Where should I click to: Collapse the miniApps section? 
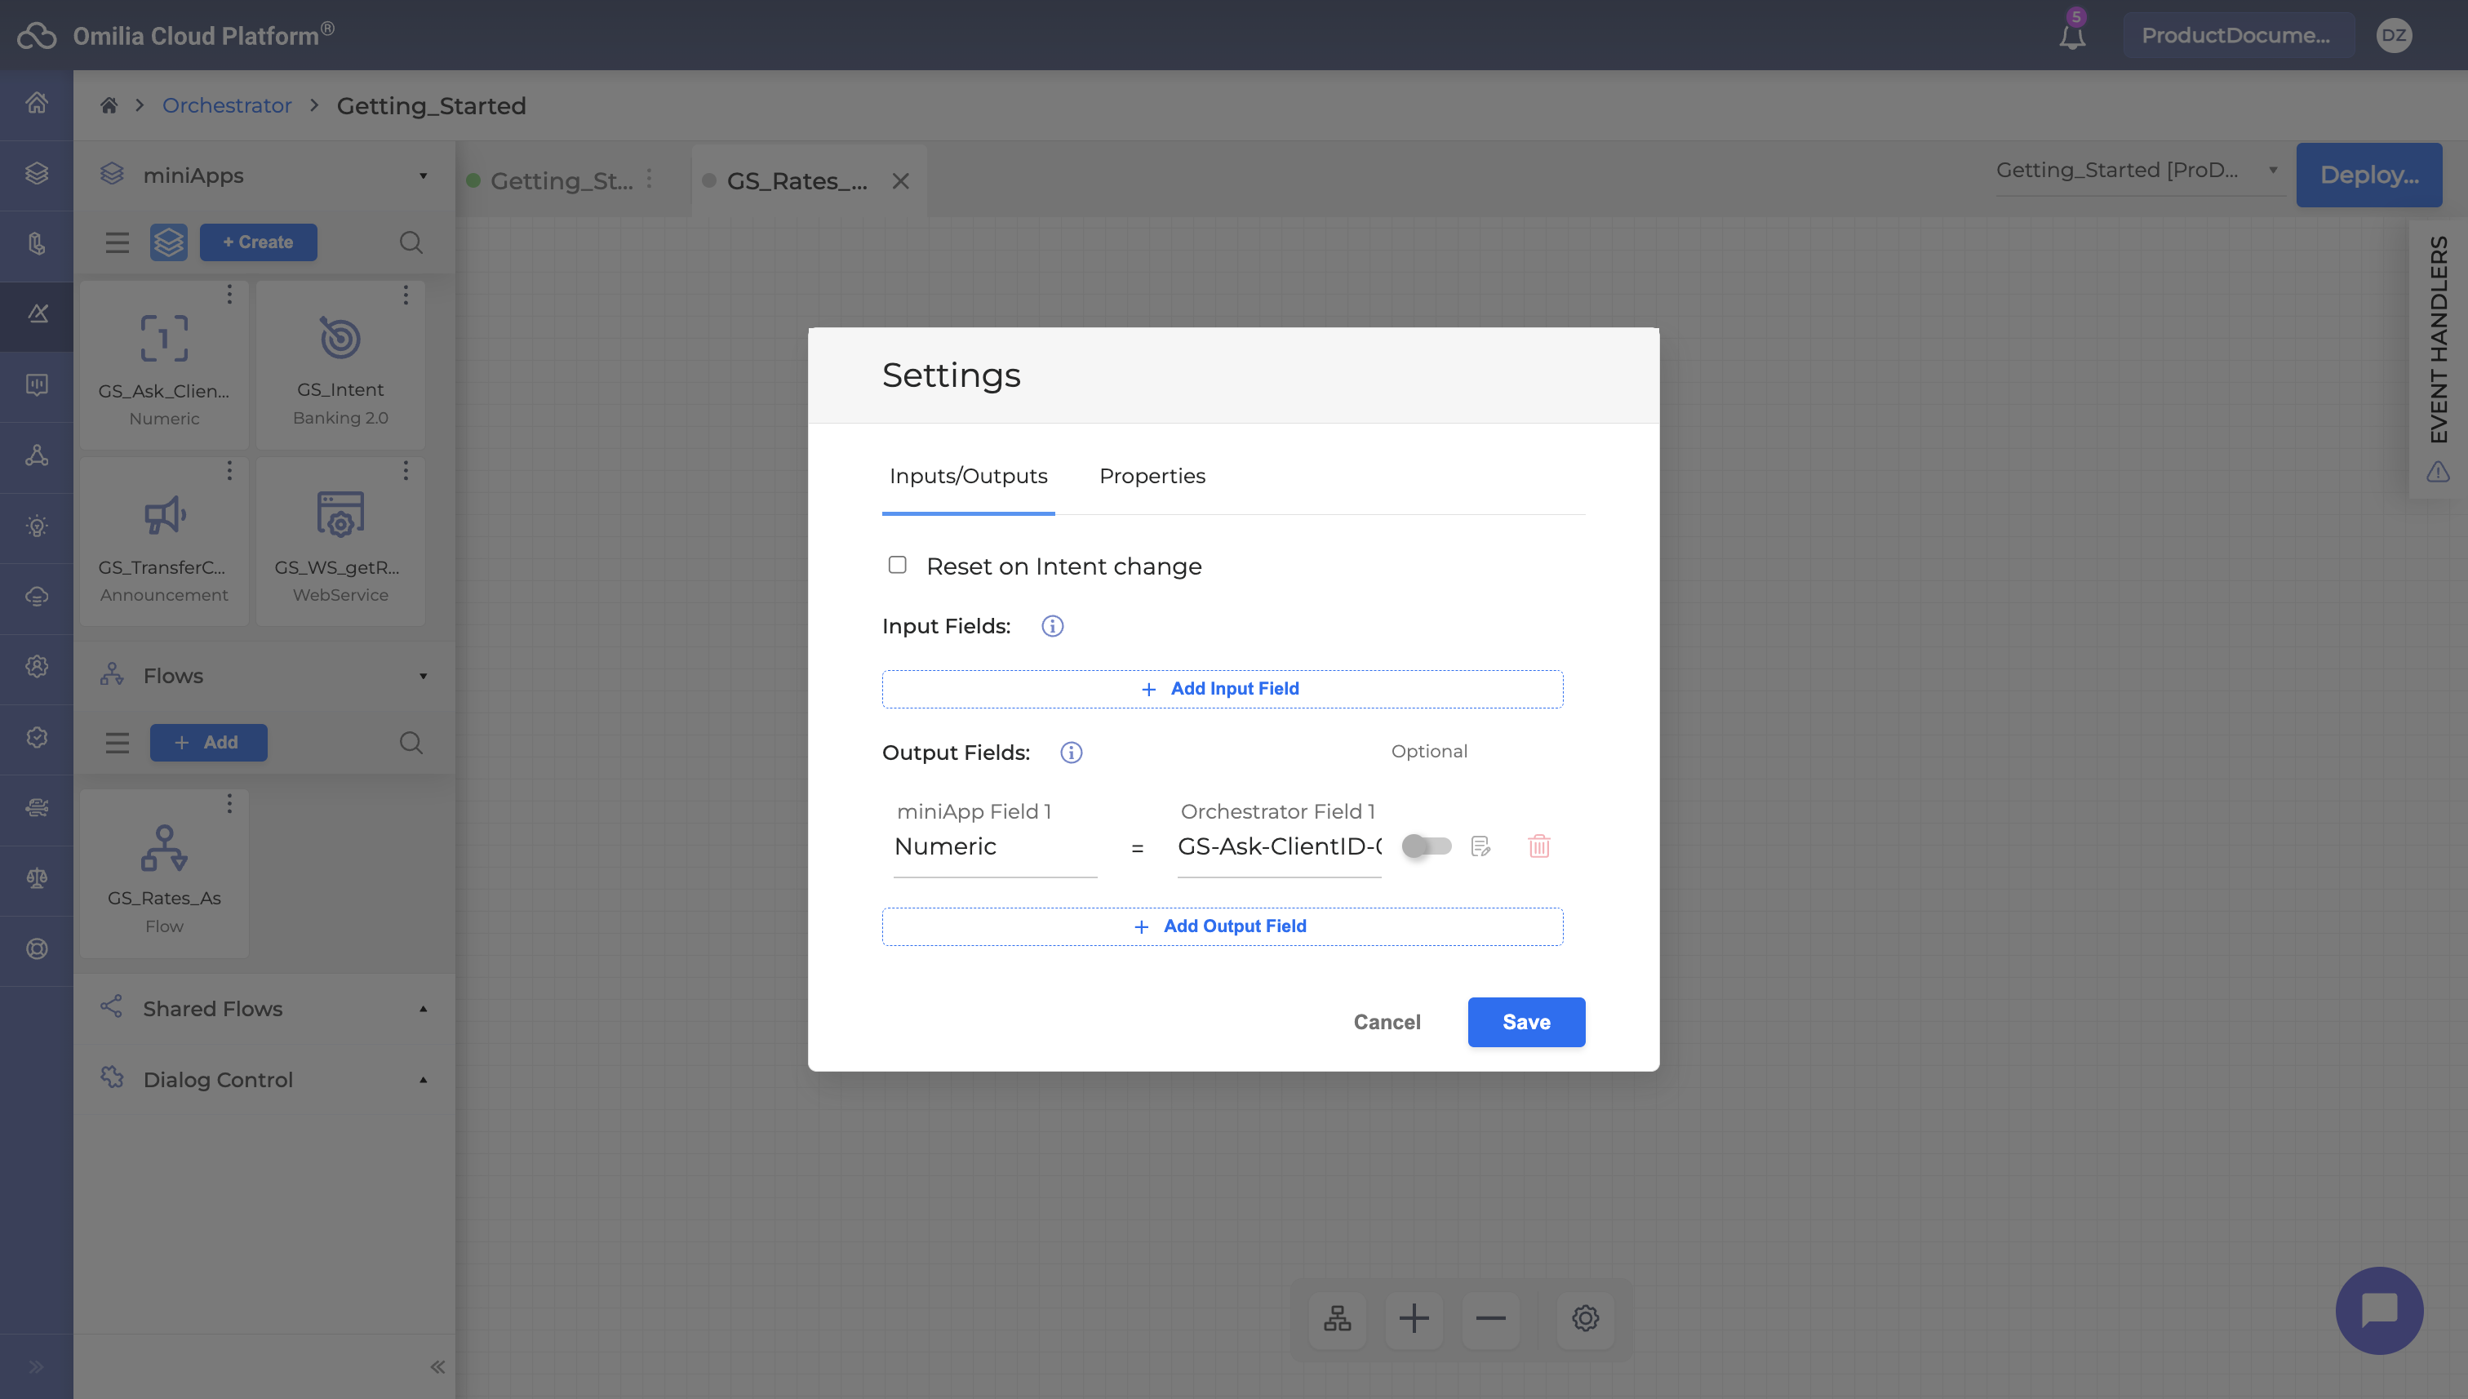(423, 175)
